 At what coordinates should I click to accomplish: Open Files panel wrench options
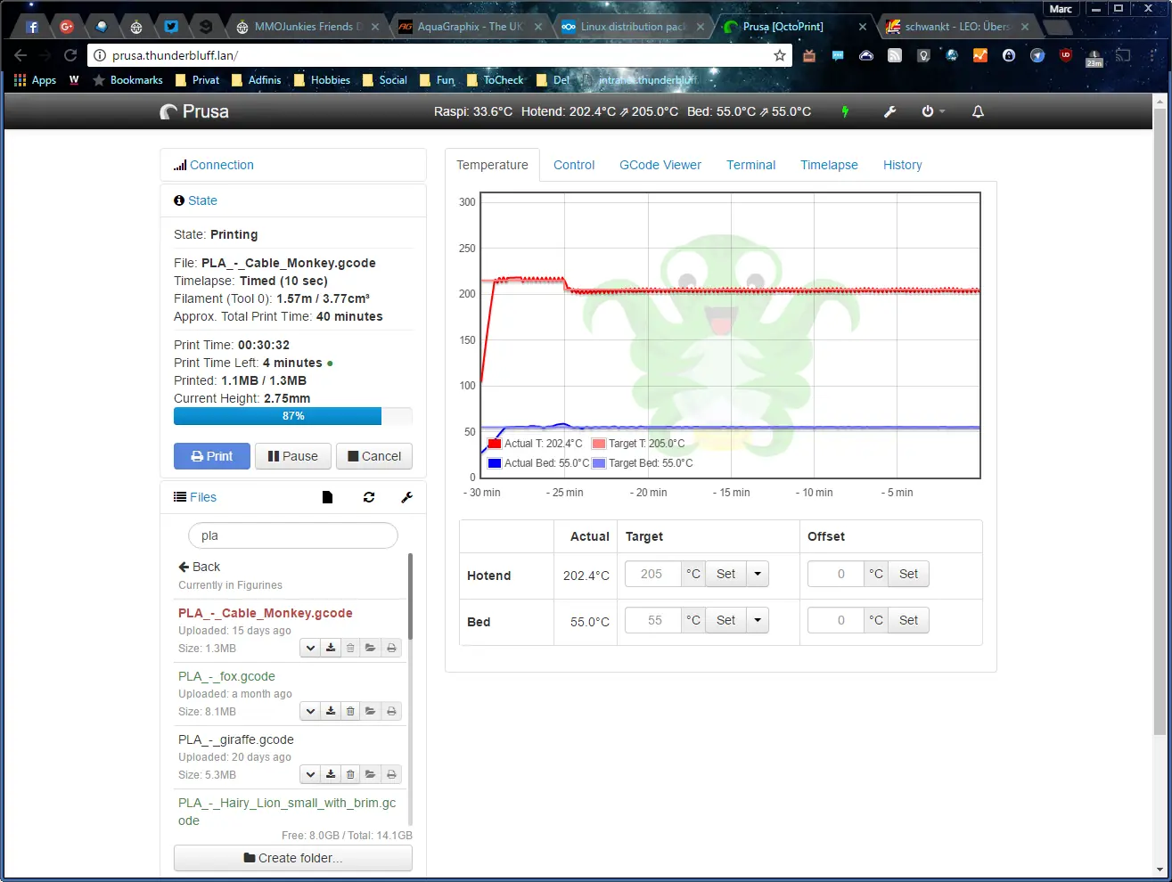click(407, 497)
